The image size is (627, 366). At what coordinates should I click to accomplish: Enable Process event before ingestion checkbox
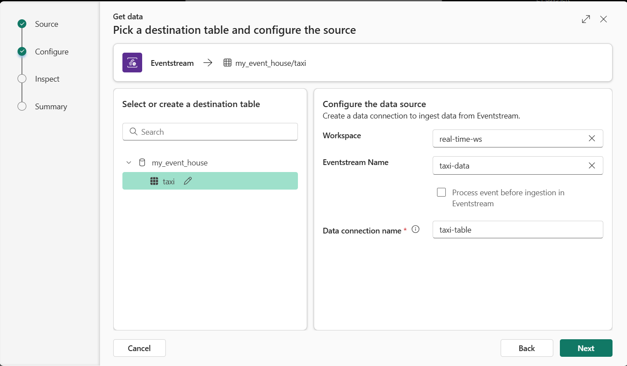coord(441,192)
